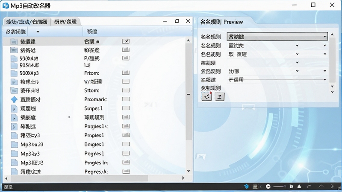Screen dimensions: 342x192
Task: Click the document icon in the Sttom: row
Action: (x=14, y=90)
